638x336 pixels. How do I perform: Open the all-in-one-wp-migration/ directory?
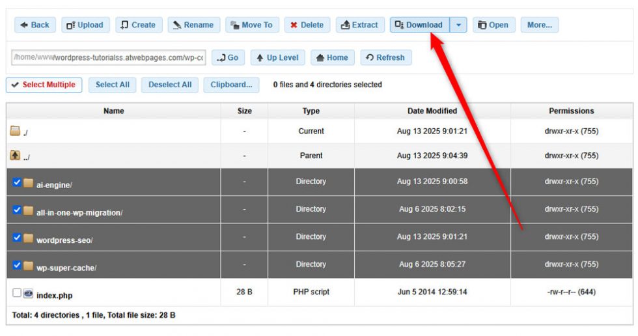(79, 213)
